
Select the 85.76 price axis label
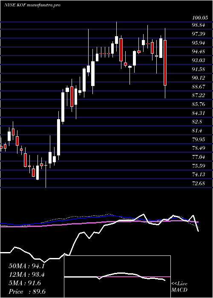pyautogui.click(x=199, y=104)
